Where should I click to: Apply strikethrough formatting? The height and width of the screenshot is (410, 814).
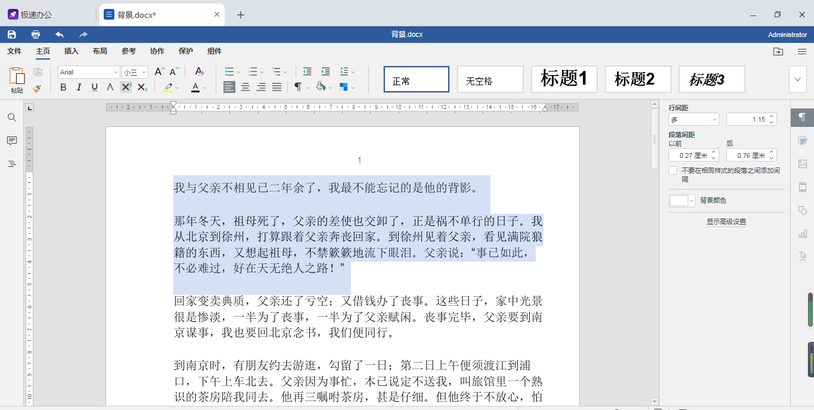coord(110,87)
